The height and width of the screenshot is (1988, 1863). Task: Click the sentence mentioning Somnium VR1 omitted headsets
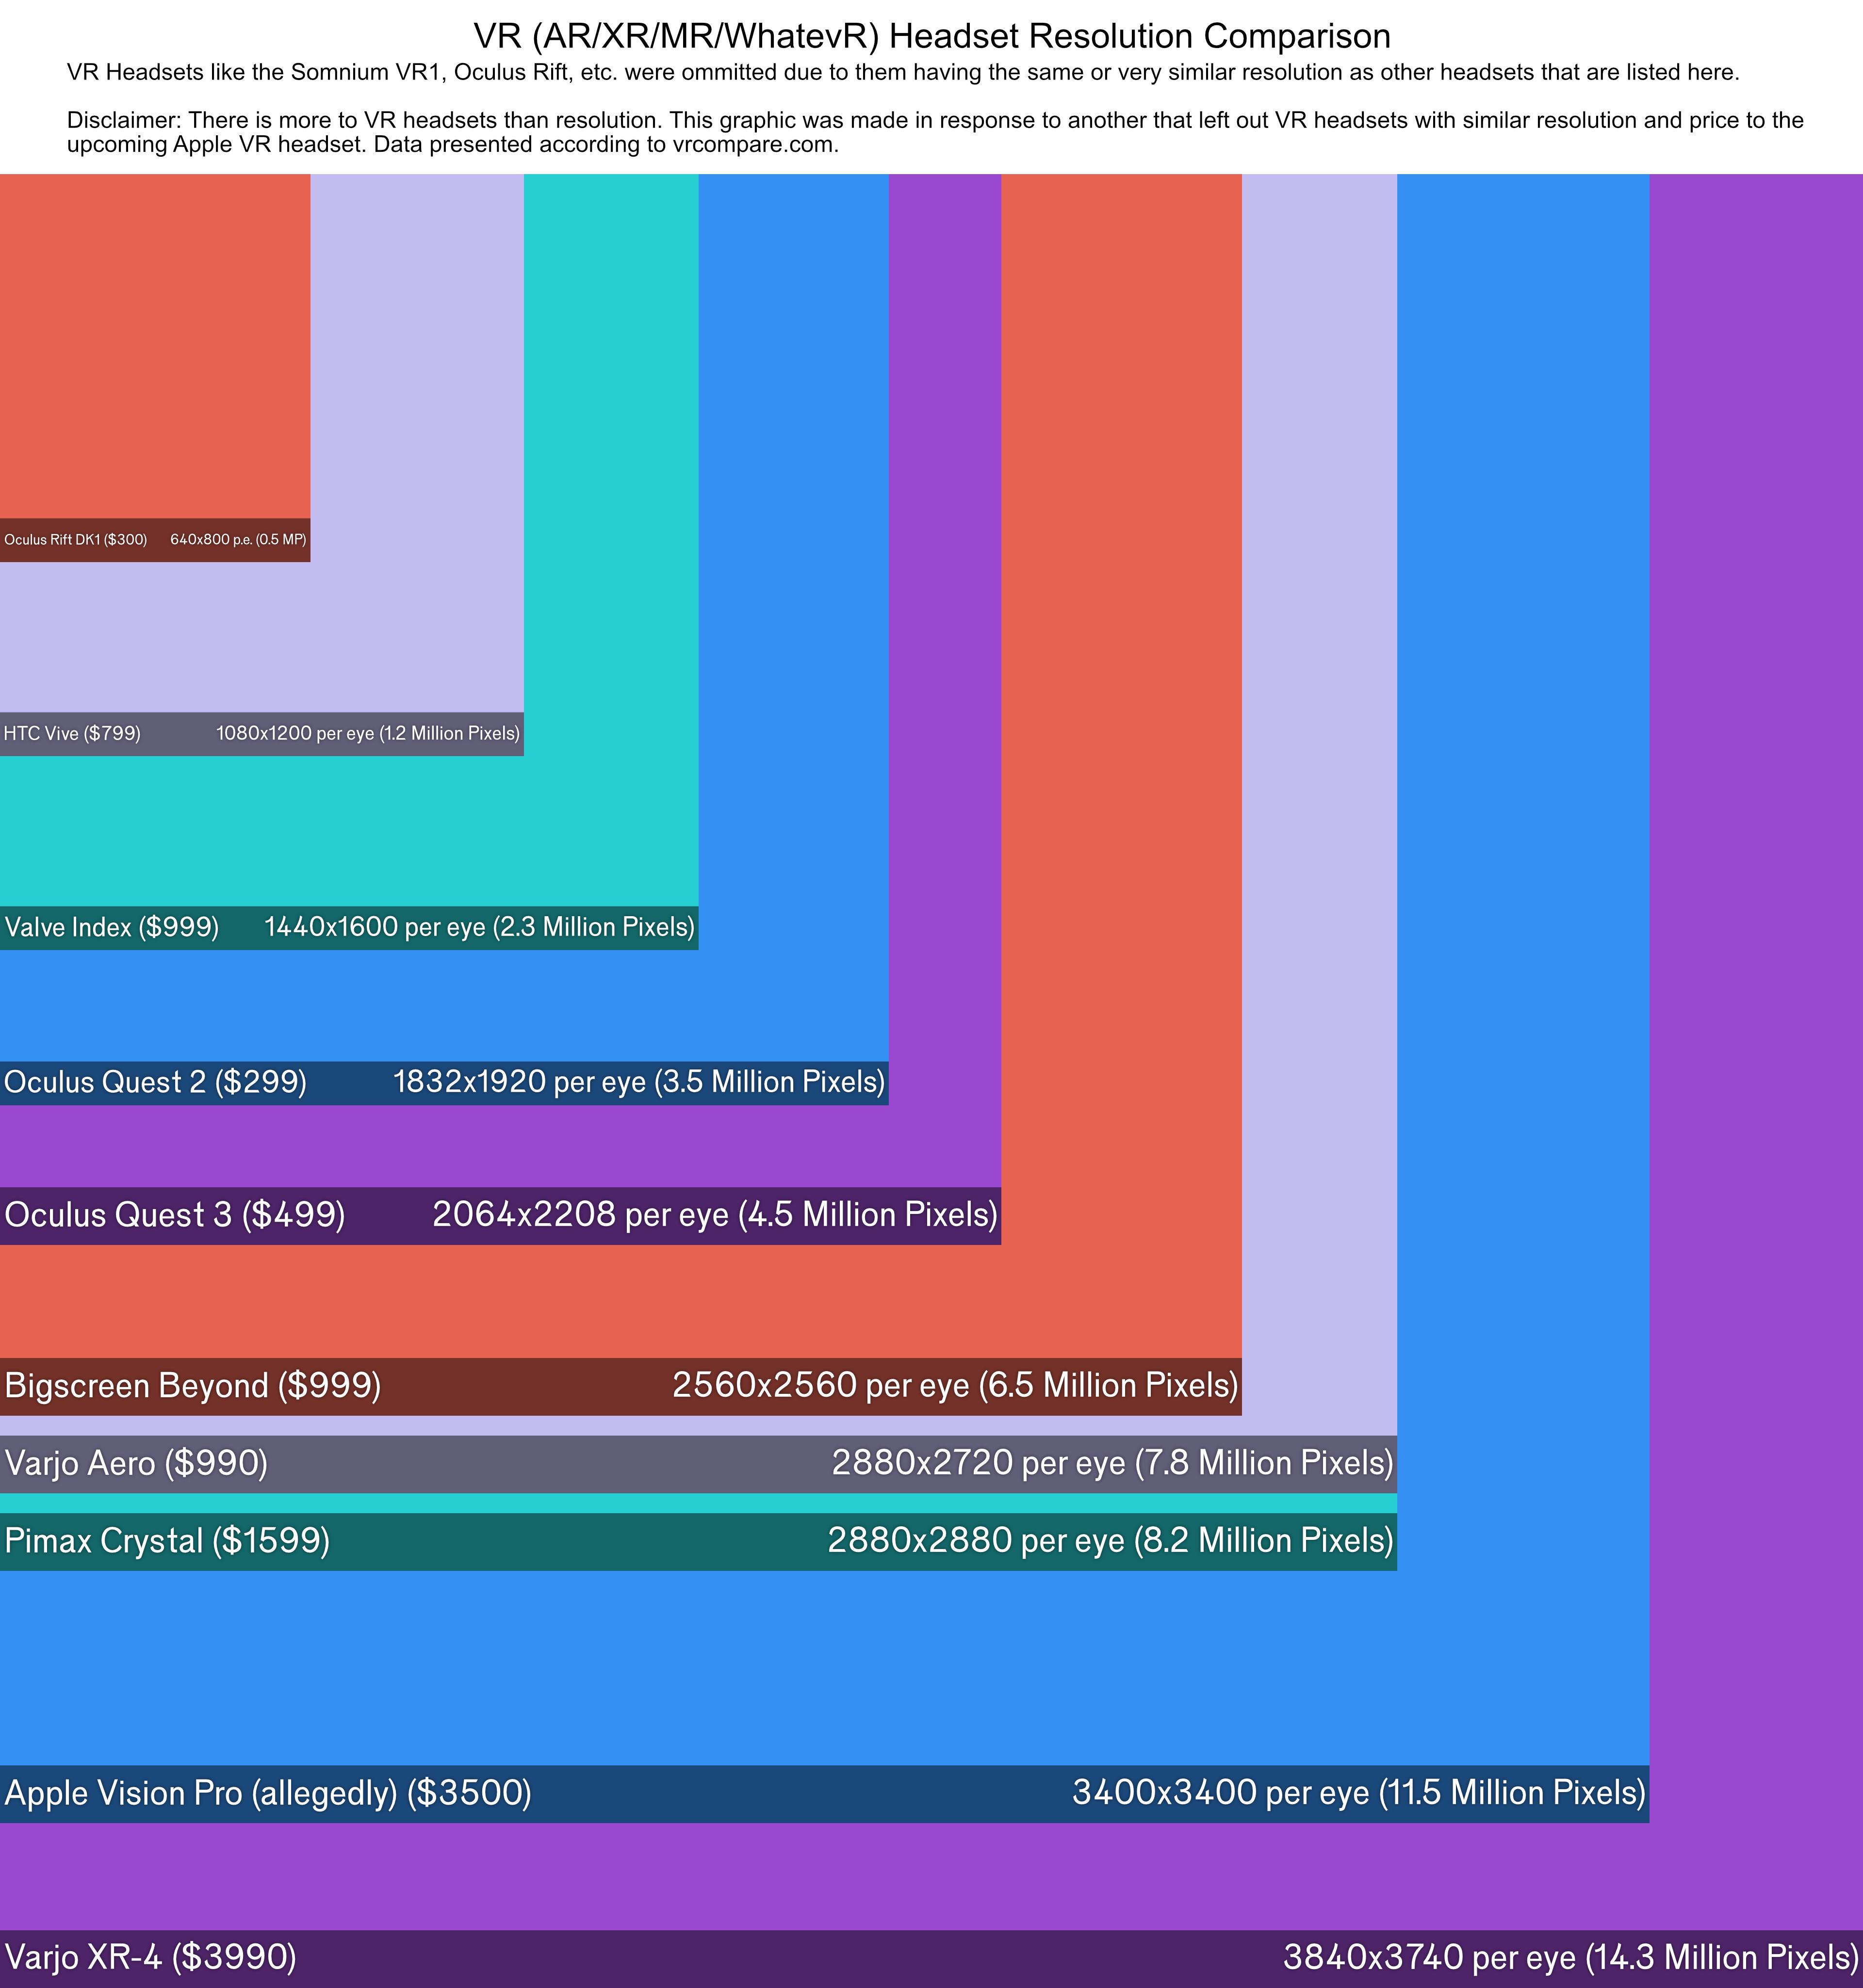[x=903, y=73]
